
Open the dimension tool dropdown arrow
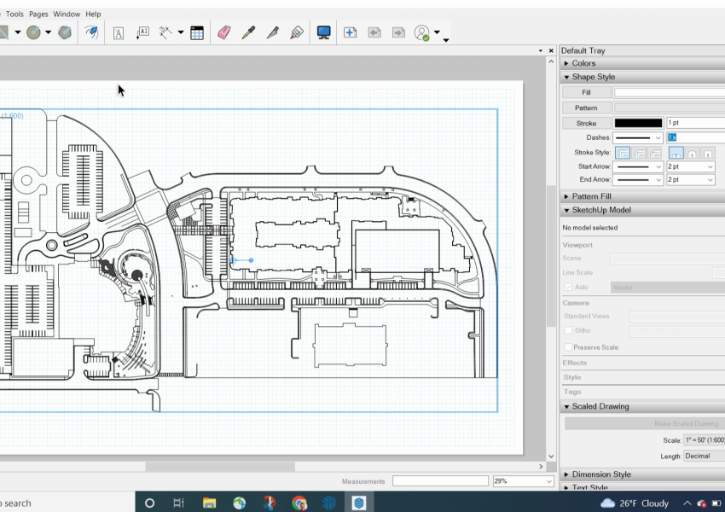(181, 32)
